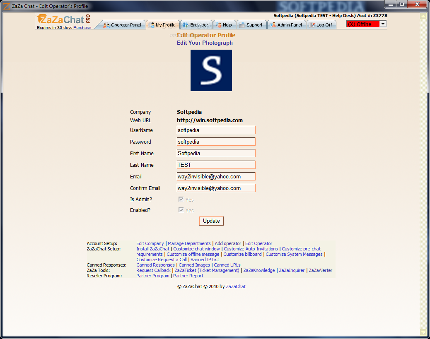Click the scrollbar down arrow
The height and width of the screenshot is (339, 430).
click(423, 332)
